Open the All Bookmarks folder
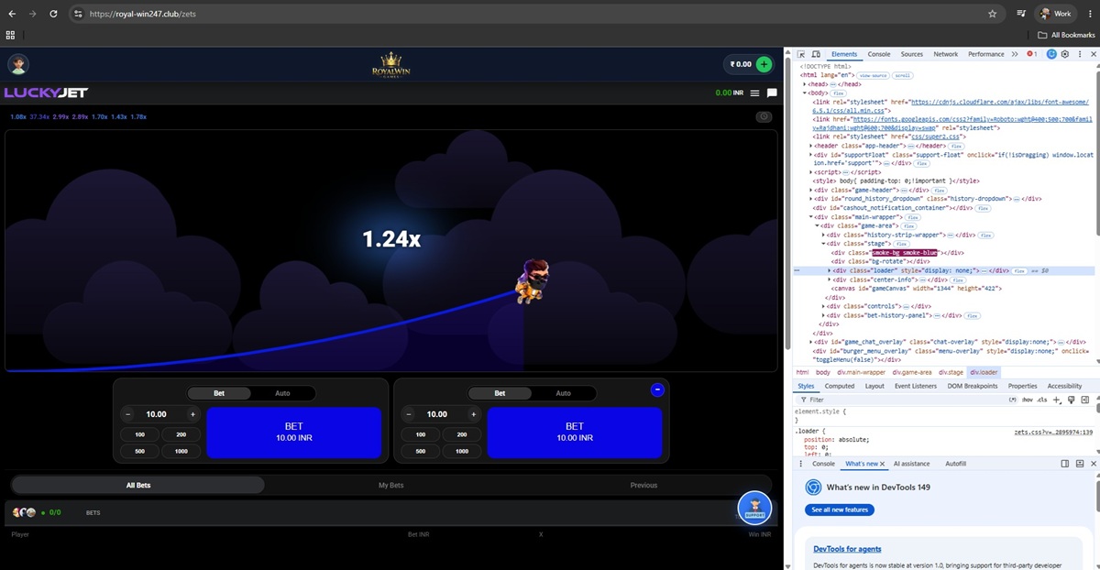The height and width of the screenshot is (570, 1100). point(1066,35)
